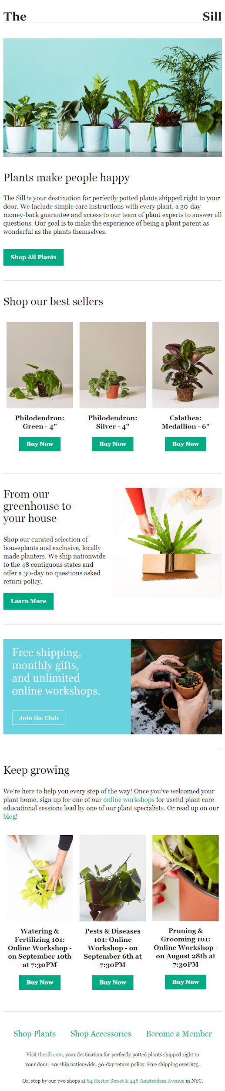
Task: Visit the thesill.com link
Action: pyautogui.click(x=50, y=1054)
